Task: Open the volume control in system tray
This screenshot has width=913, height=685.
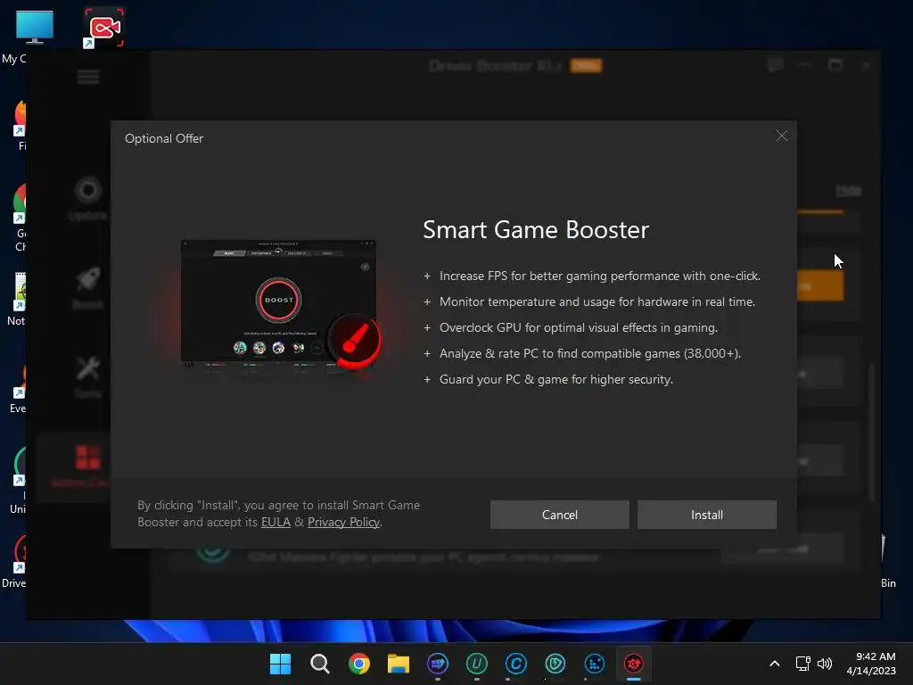Action: coord(825,664)
